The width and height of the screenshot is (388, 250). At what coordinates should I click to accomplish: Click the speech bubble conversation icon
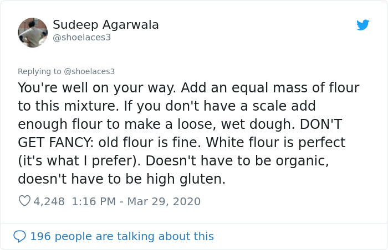[x=19, y=236]
